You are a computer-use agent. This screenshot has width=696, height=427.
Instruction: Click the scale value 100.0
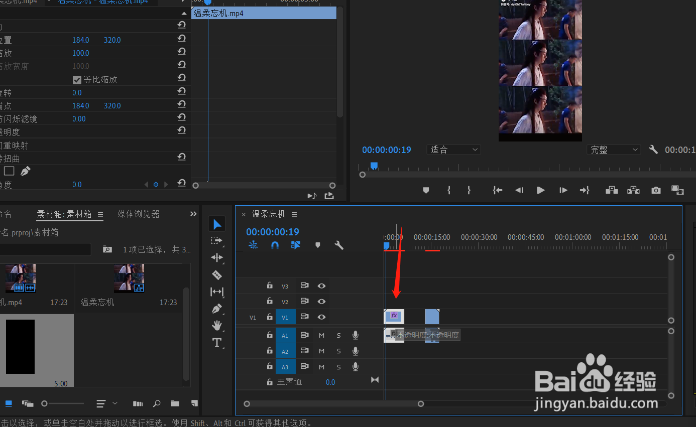(x=81, y=53)
